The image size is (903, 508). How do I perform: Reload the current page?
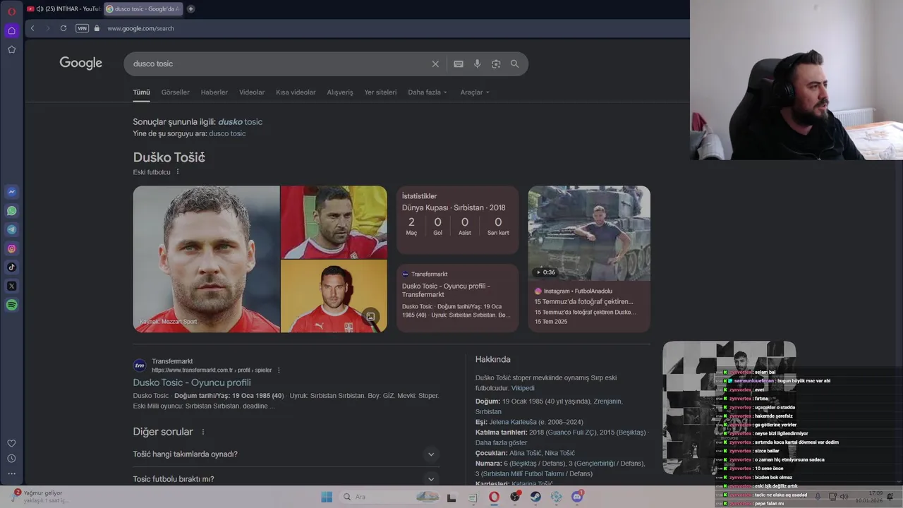[x=63, y=28]
